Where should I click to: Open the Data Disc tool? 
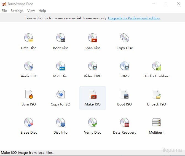[x=29, y=42]
